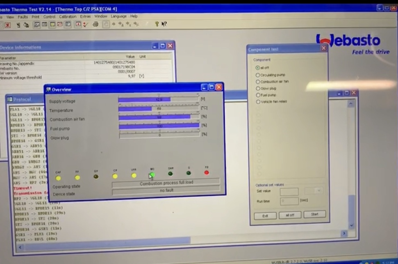This screenshot has width=398, height=264.
Task: Select the 'all off' component radio button
Action: (258, 68)
